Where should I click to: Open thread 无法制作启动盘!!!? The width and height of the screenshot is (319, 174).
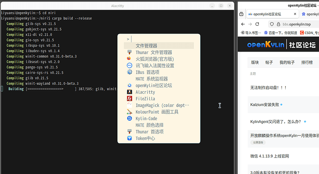[268, 88]
